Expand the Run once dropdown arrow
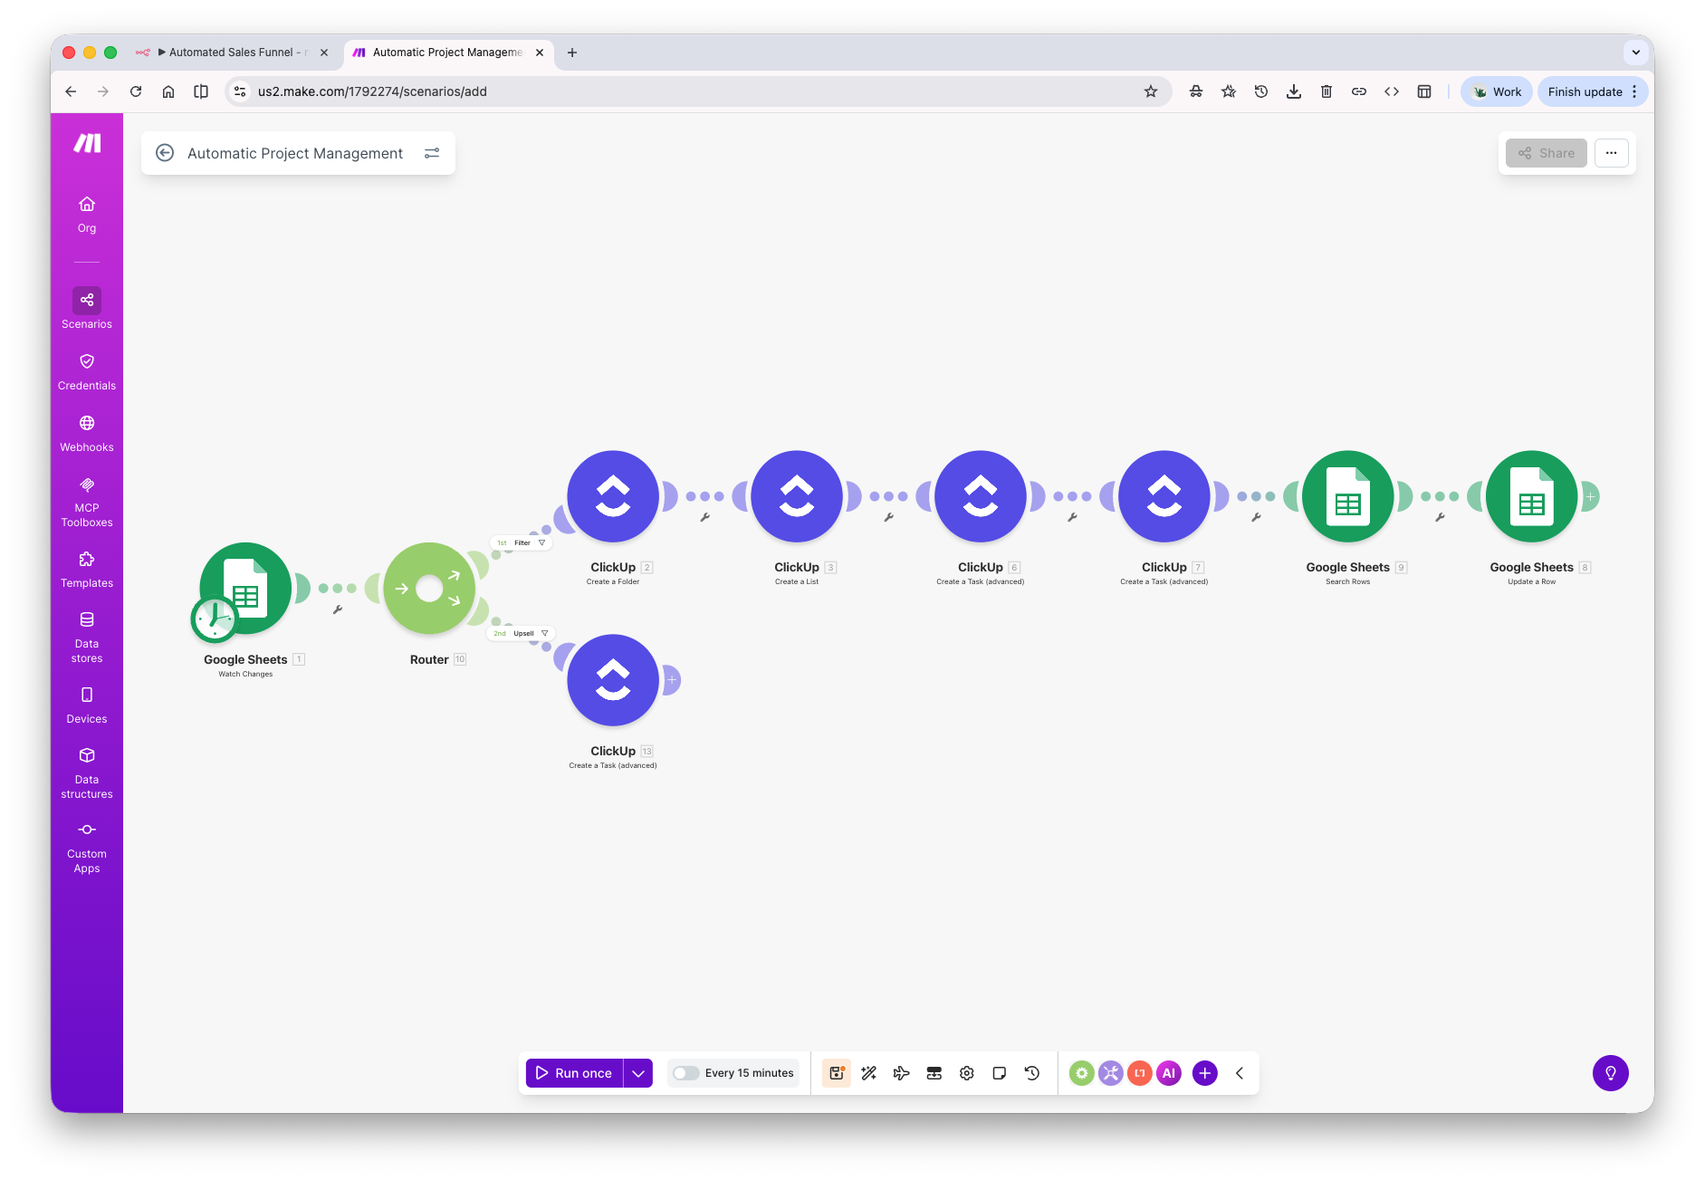 tap(638, 1072)
